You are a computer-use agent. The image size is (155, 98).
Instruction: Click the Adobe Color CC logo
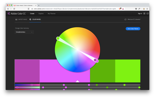16,14
